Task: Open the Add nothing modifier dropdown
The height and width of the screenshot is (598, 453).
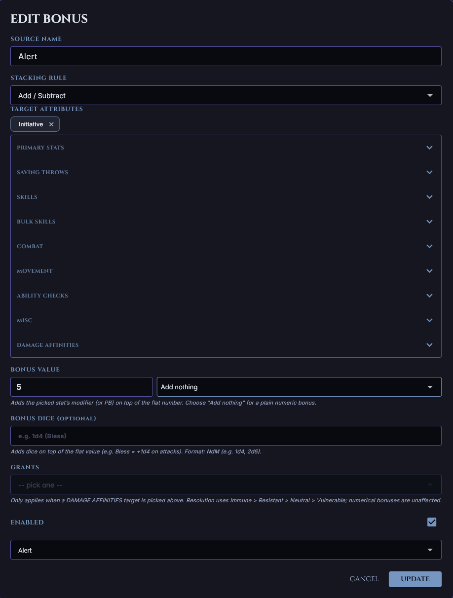Action: pyautogui.click(x=299, y=387)
